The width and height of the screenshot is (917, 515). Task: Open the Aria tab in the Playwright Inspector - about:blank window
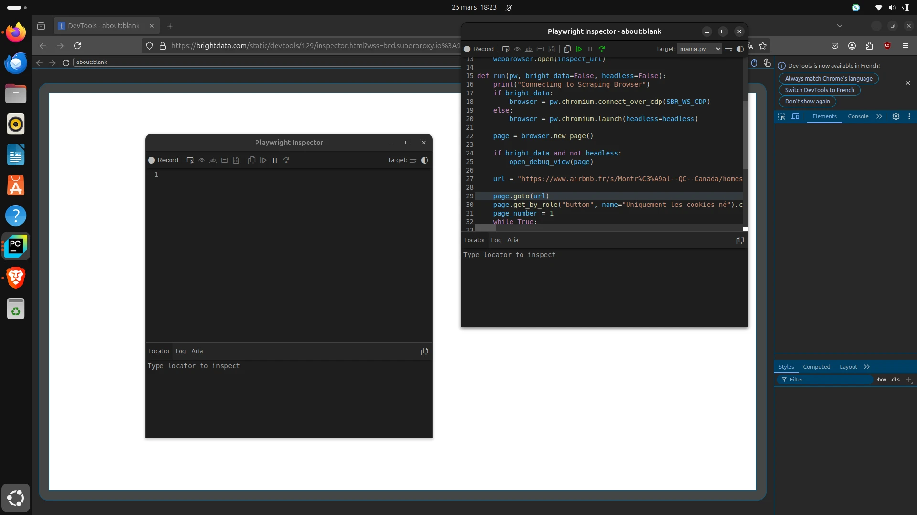[x=512, y=240]
